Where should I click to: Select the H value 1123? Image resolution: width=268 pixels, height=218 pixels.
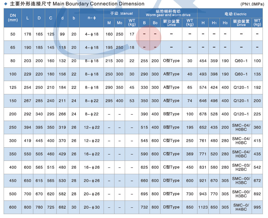click(x=203, y=207)
